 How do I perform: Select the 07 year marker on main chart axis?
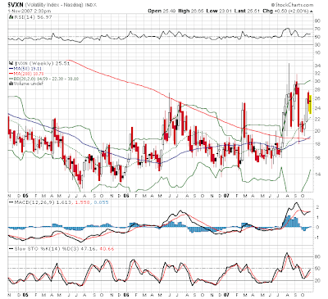(226, 196)
